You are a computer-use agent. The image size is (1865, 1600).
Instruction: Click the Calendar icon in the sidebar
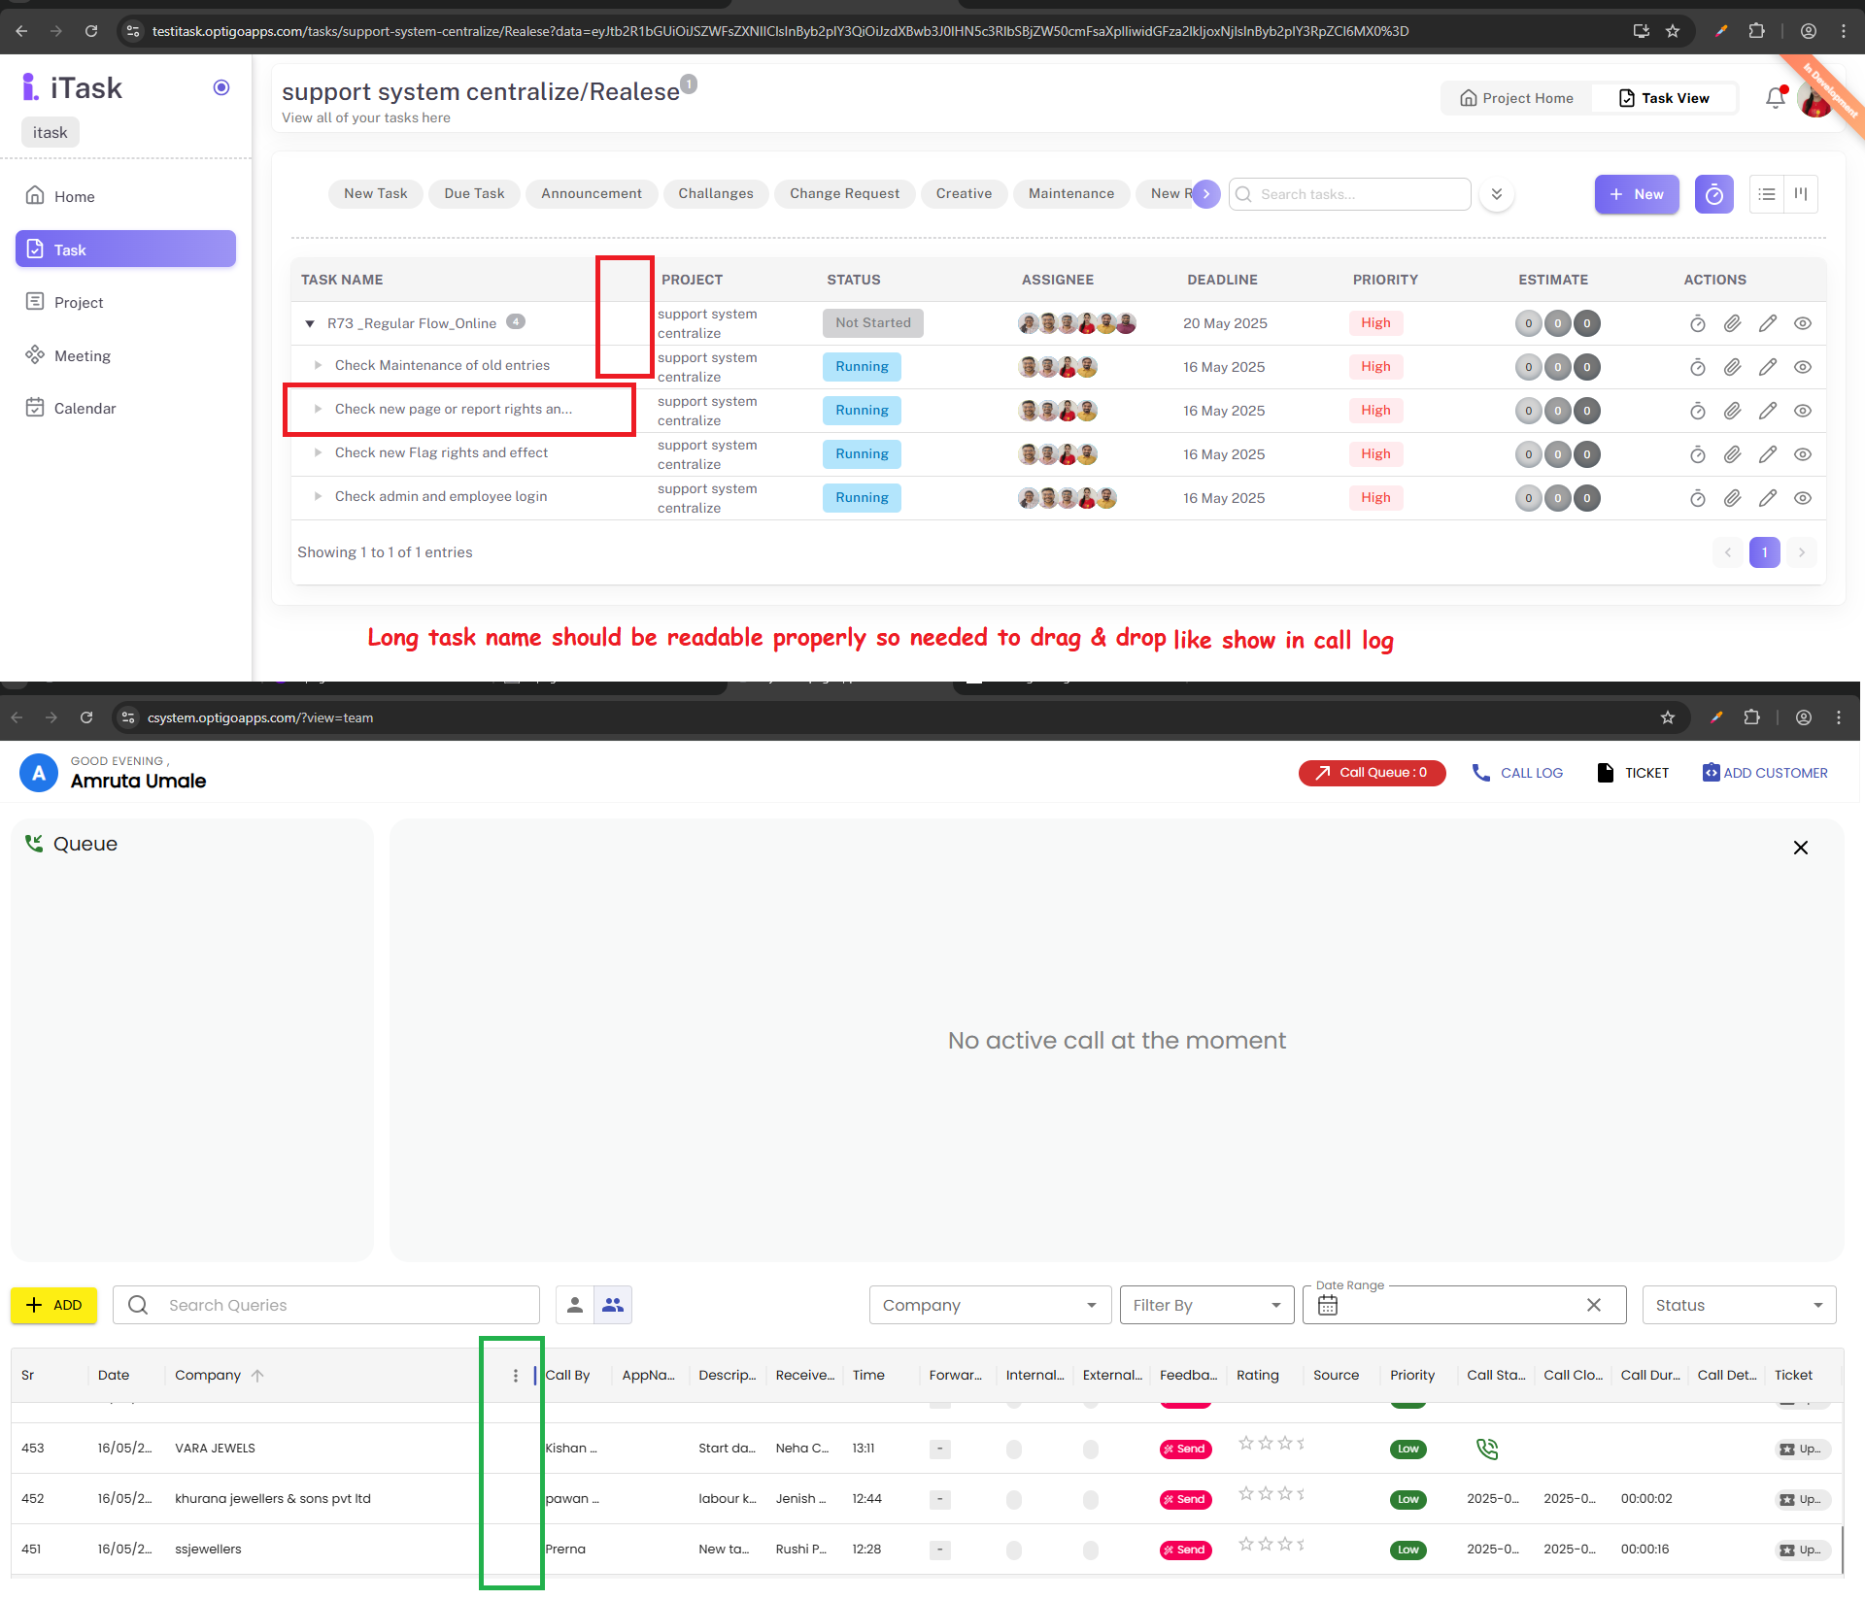pyautogui.click(x=35, y=408)
